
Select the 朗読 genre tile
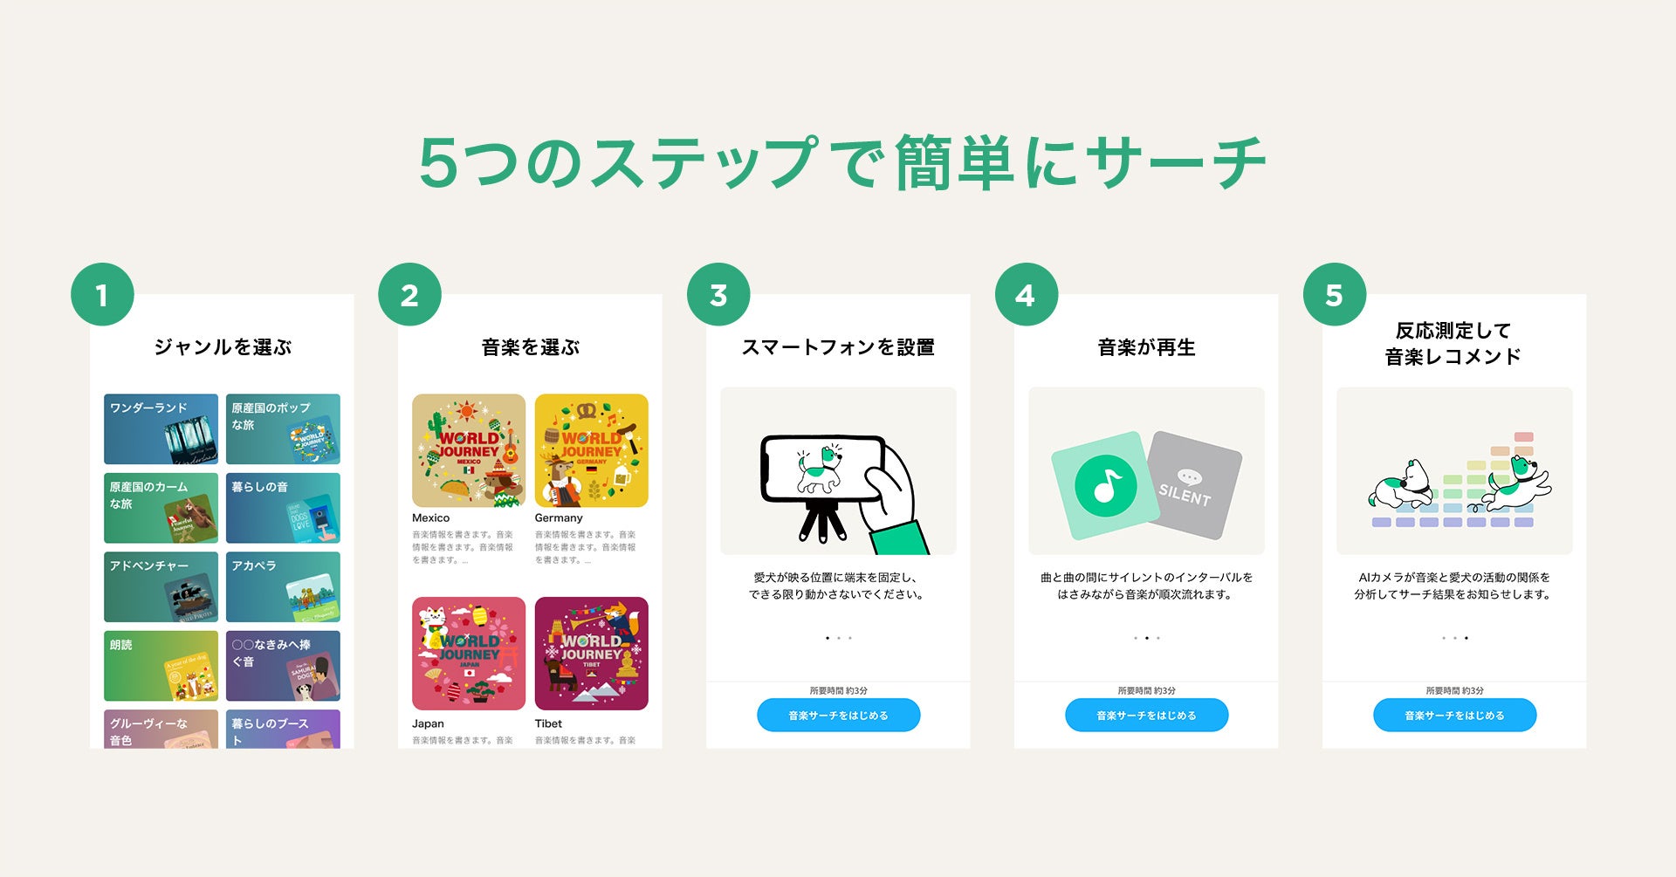pos(161,667)
